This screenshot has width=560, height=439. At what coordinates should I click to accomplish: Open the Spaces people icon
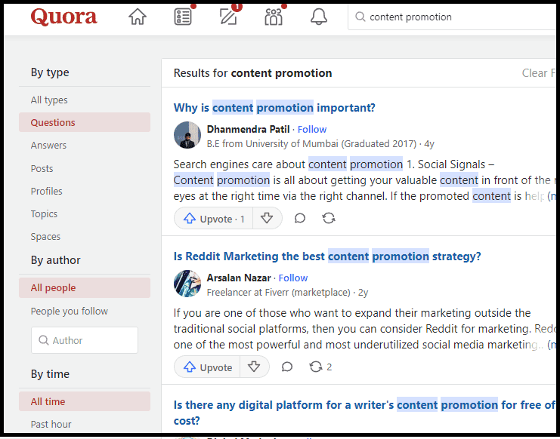(x=274, y=17)
